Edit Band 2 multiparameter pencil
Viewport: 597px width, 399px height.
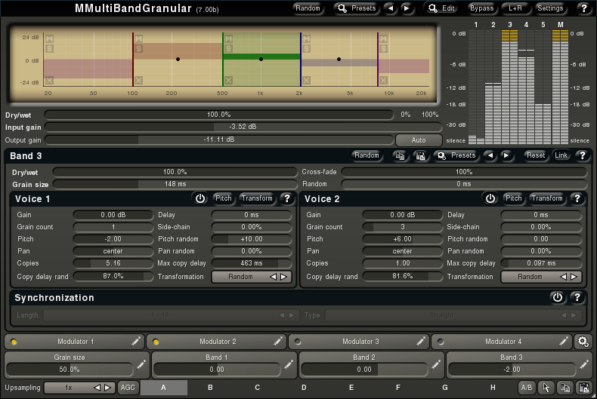(435, 365)
